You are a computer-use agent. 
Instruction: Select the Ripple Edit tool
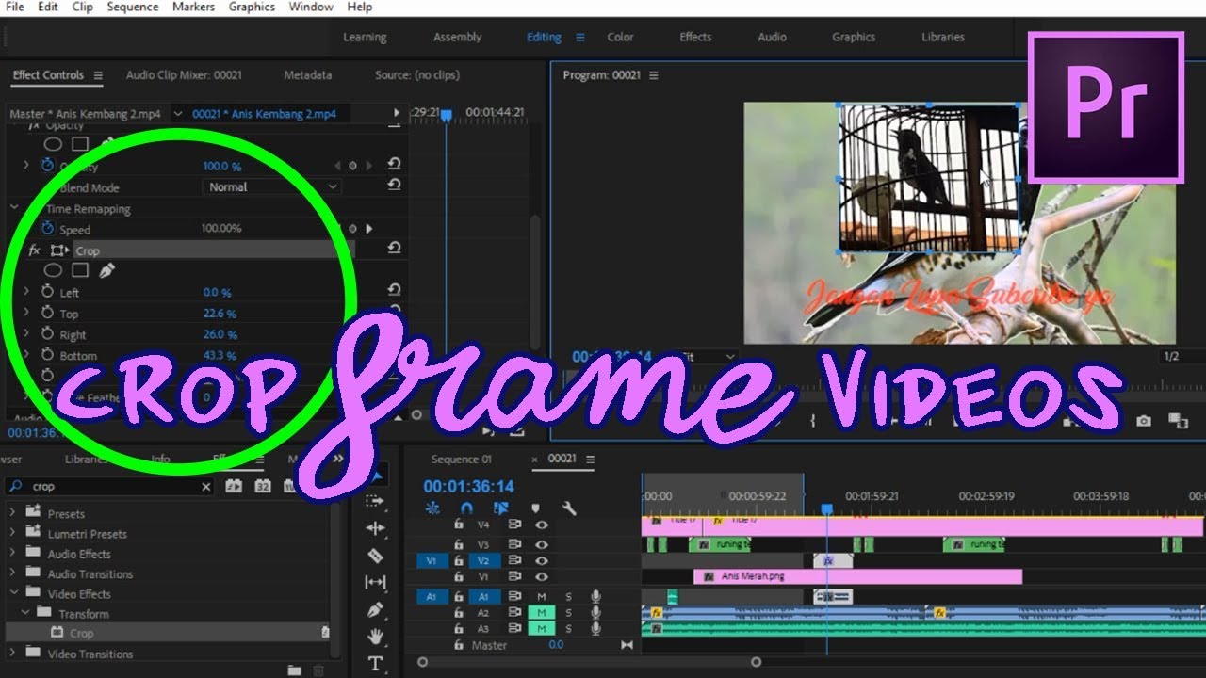(x=375, y=528)
